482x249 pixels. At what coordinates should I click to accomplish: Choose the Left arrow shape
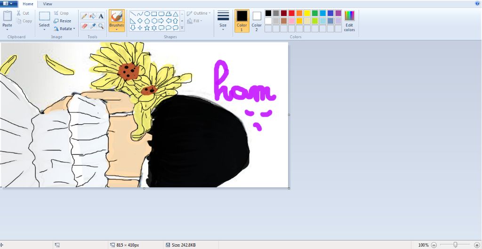pyautogui.click(x=169, y=21)
